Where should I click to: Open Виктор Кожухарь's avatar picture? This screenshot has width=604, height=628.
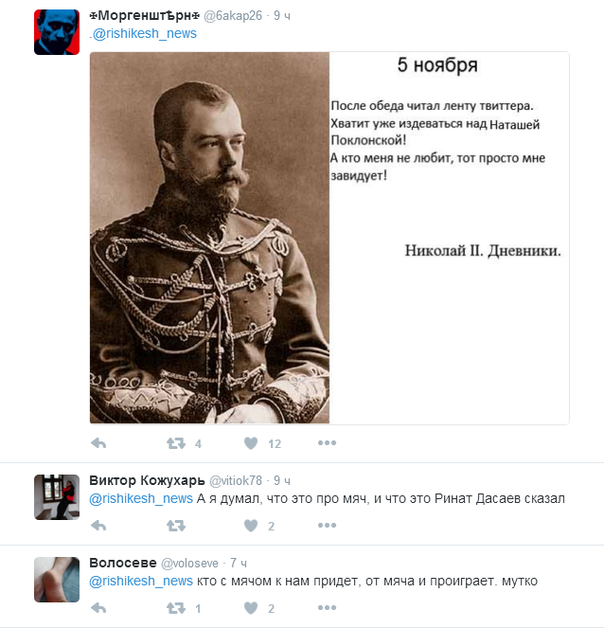point(57,497)
